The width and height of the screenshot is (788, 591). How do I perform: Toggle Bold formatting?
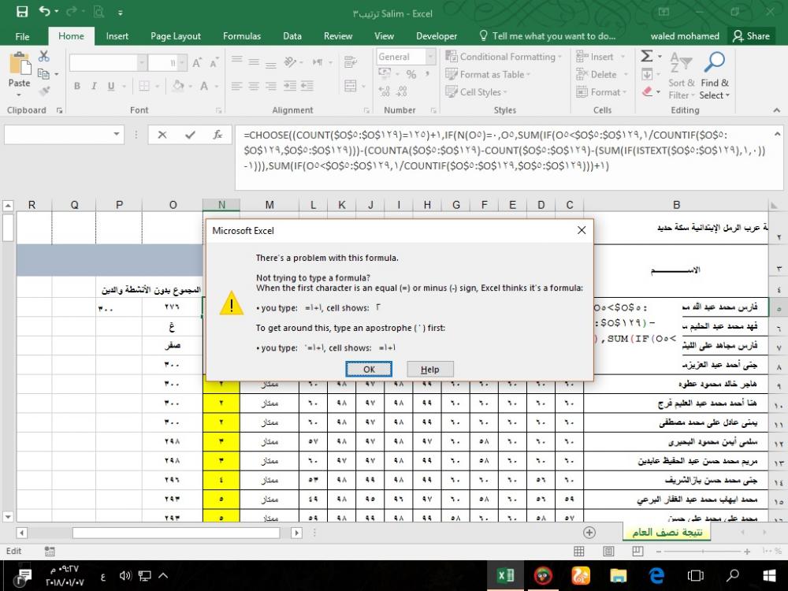[77, 86]
